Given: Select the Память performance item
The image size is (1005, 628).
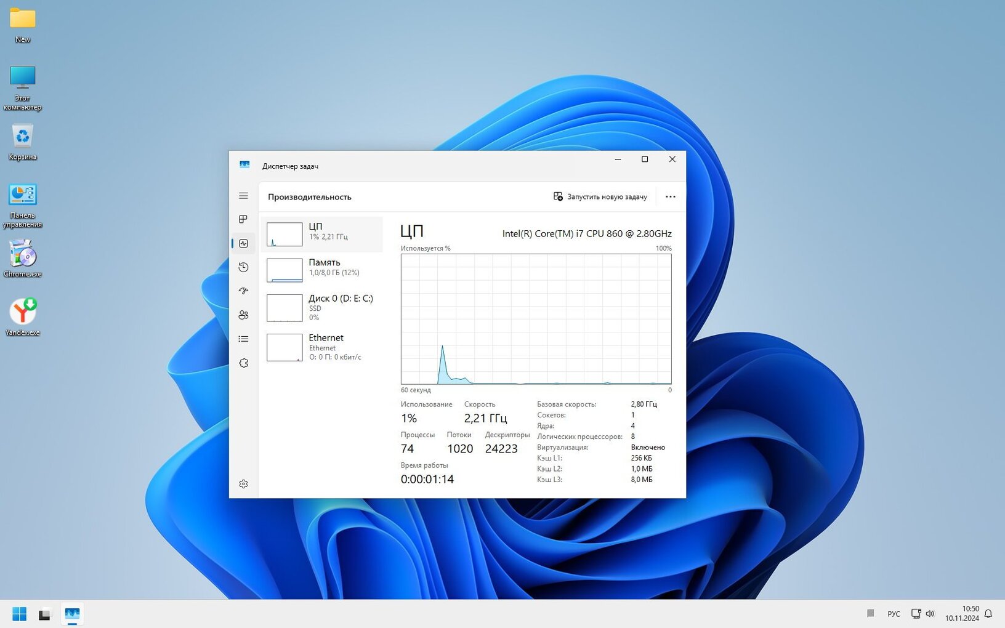Looking at the screenshot, I should 321,270.
